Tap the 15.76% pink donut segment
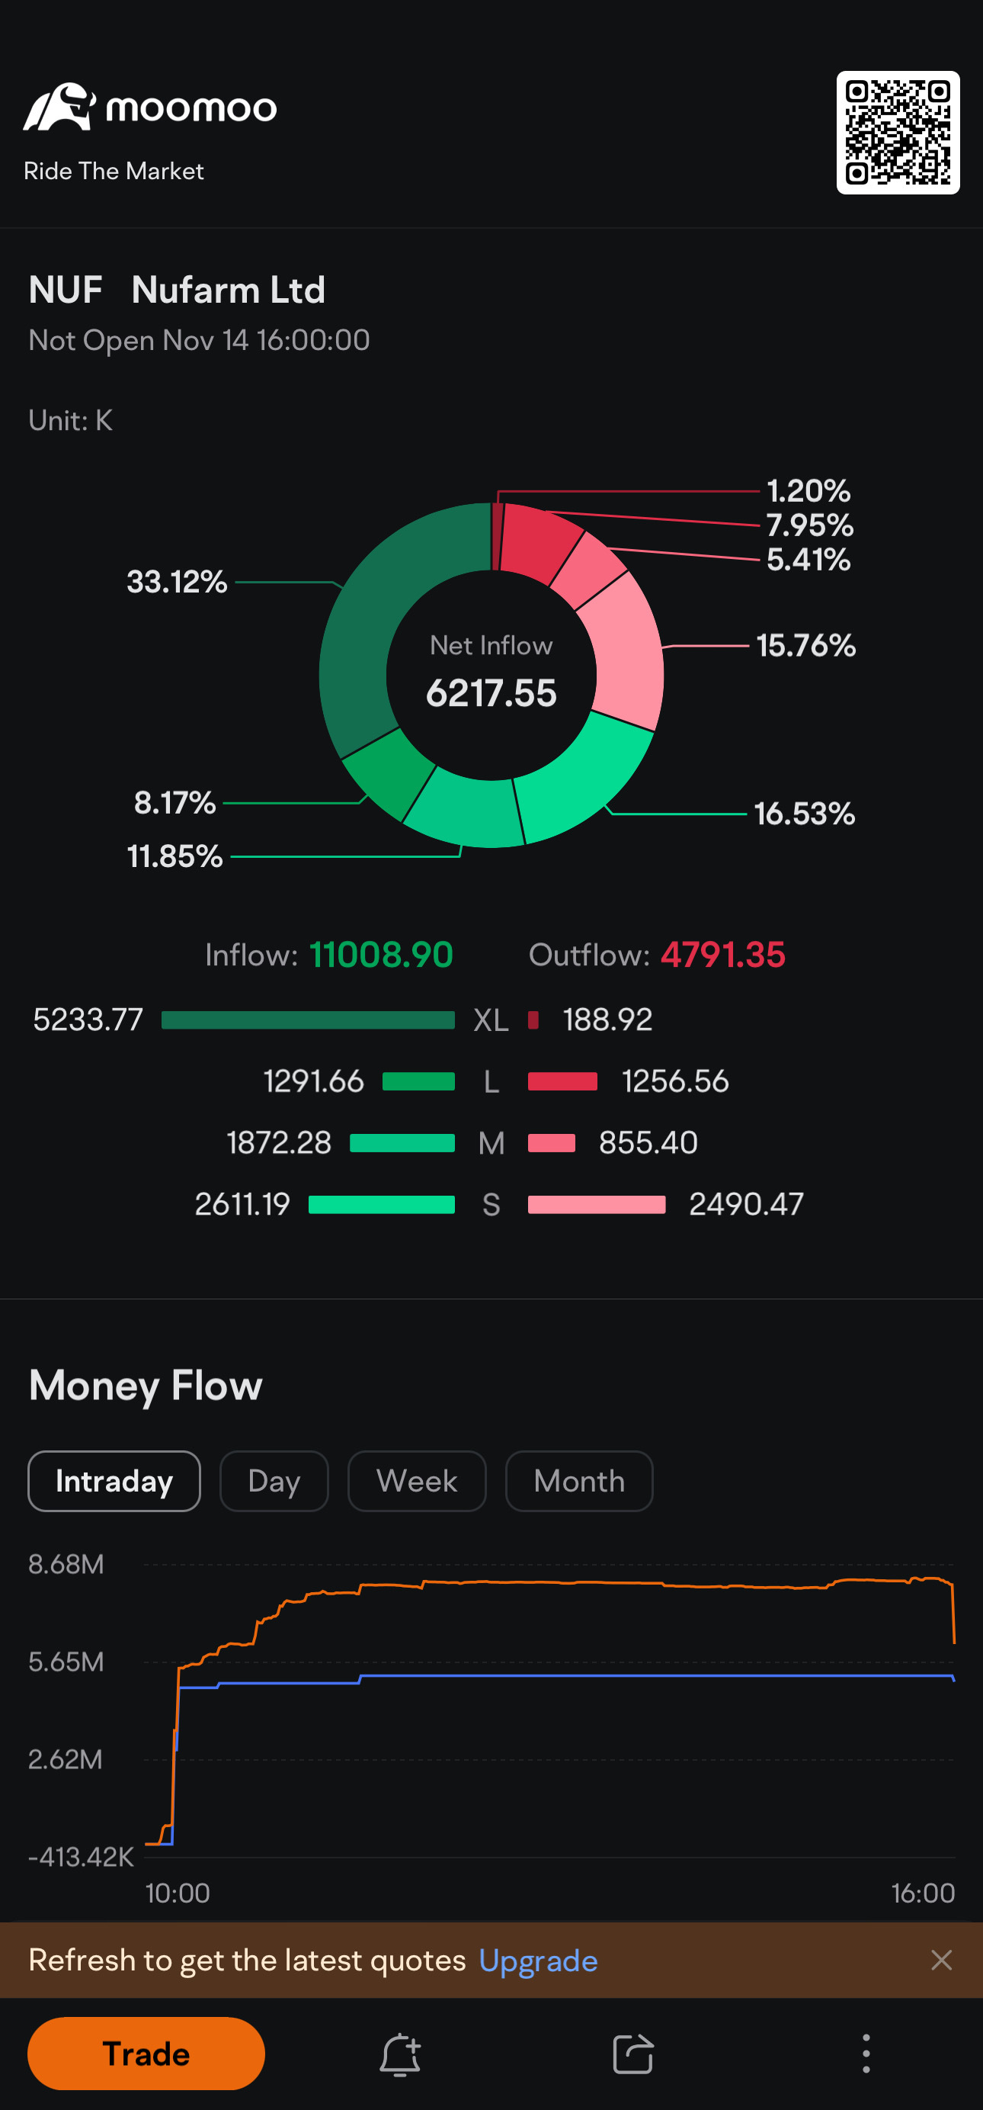The width and height of the screenshot is (983, 2110). coord(629,655)
